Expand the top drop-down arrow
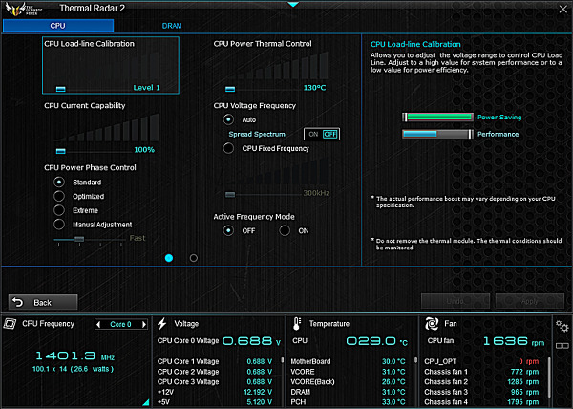The width and height of the screenshot is (573, 409). point(293,5)
